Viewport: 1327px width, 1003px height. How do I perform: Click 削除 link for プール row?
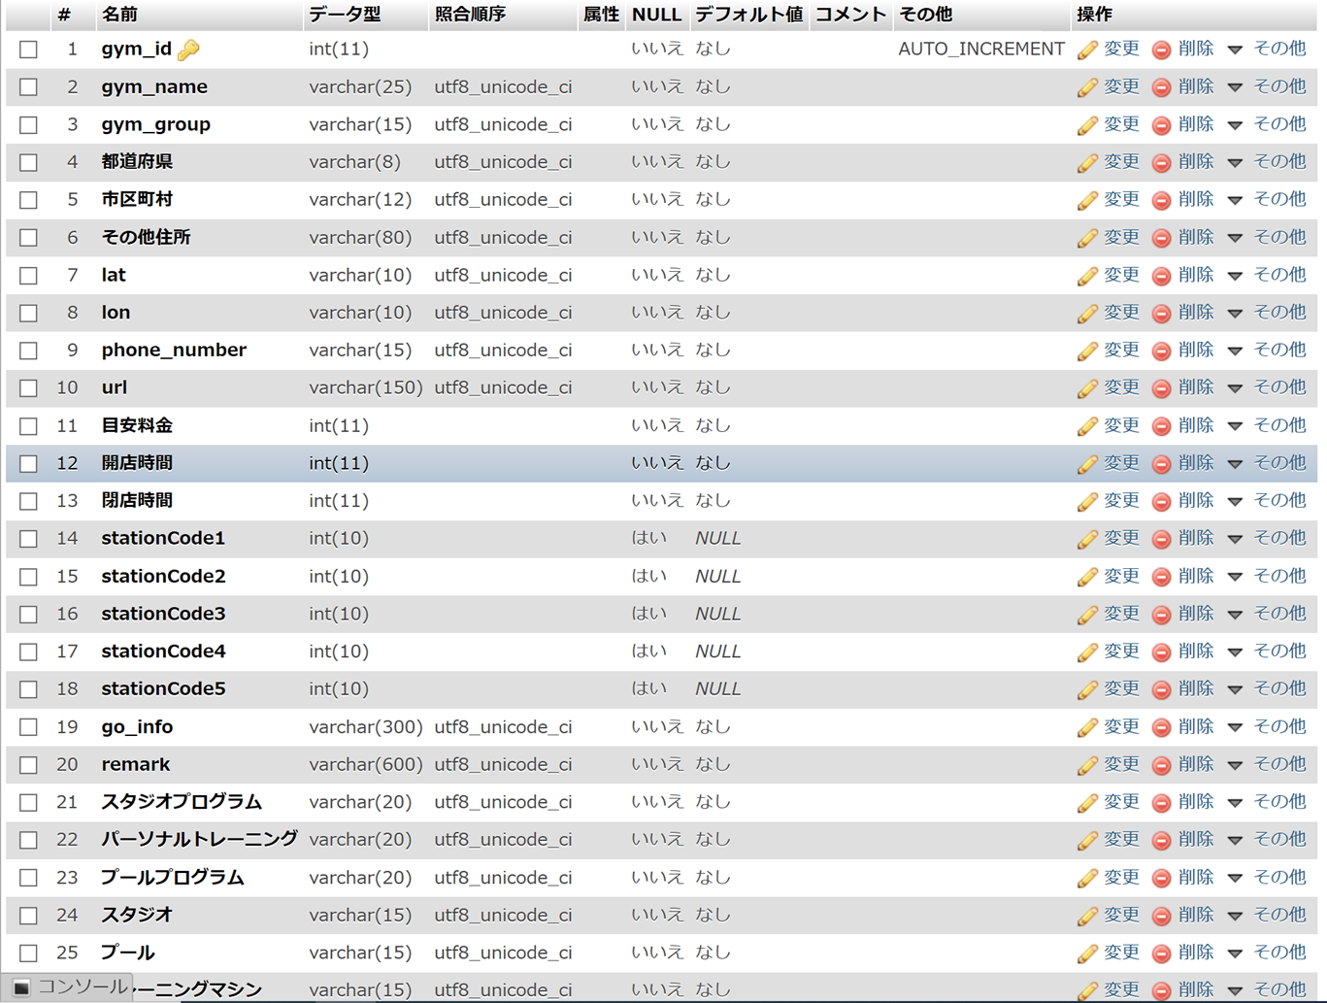(x=1196, y=953)
